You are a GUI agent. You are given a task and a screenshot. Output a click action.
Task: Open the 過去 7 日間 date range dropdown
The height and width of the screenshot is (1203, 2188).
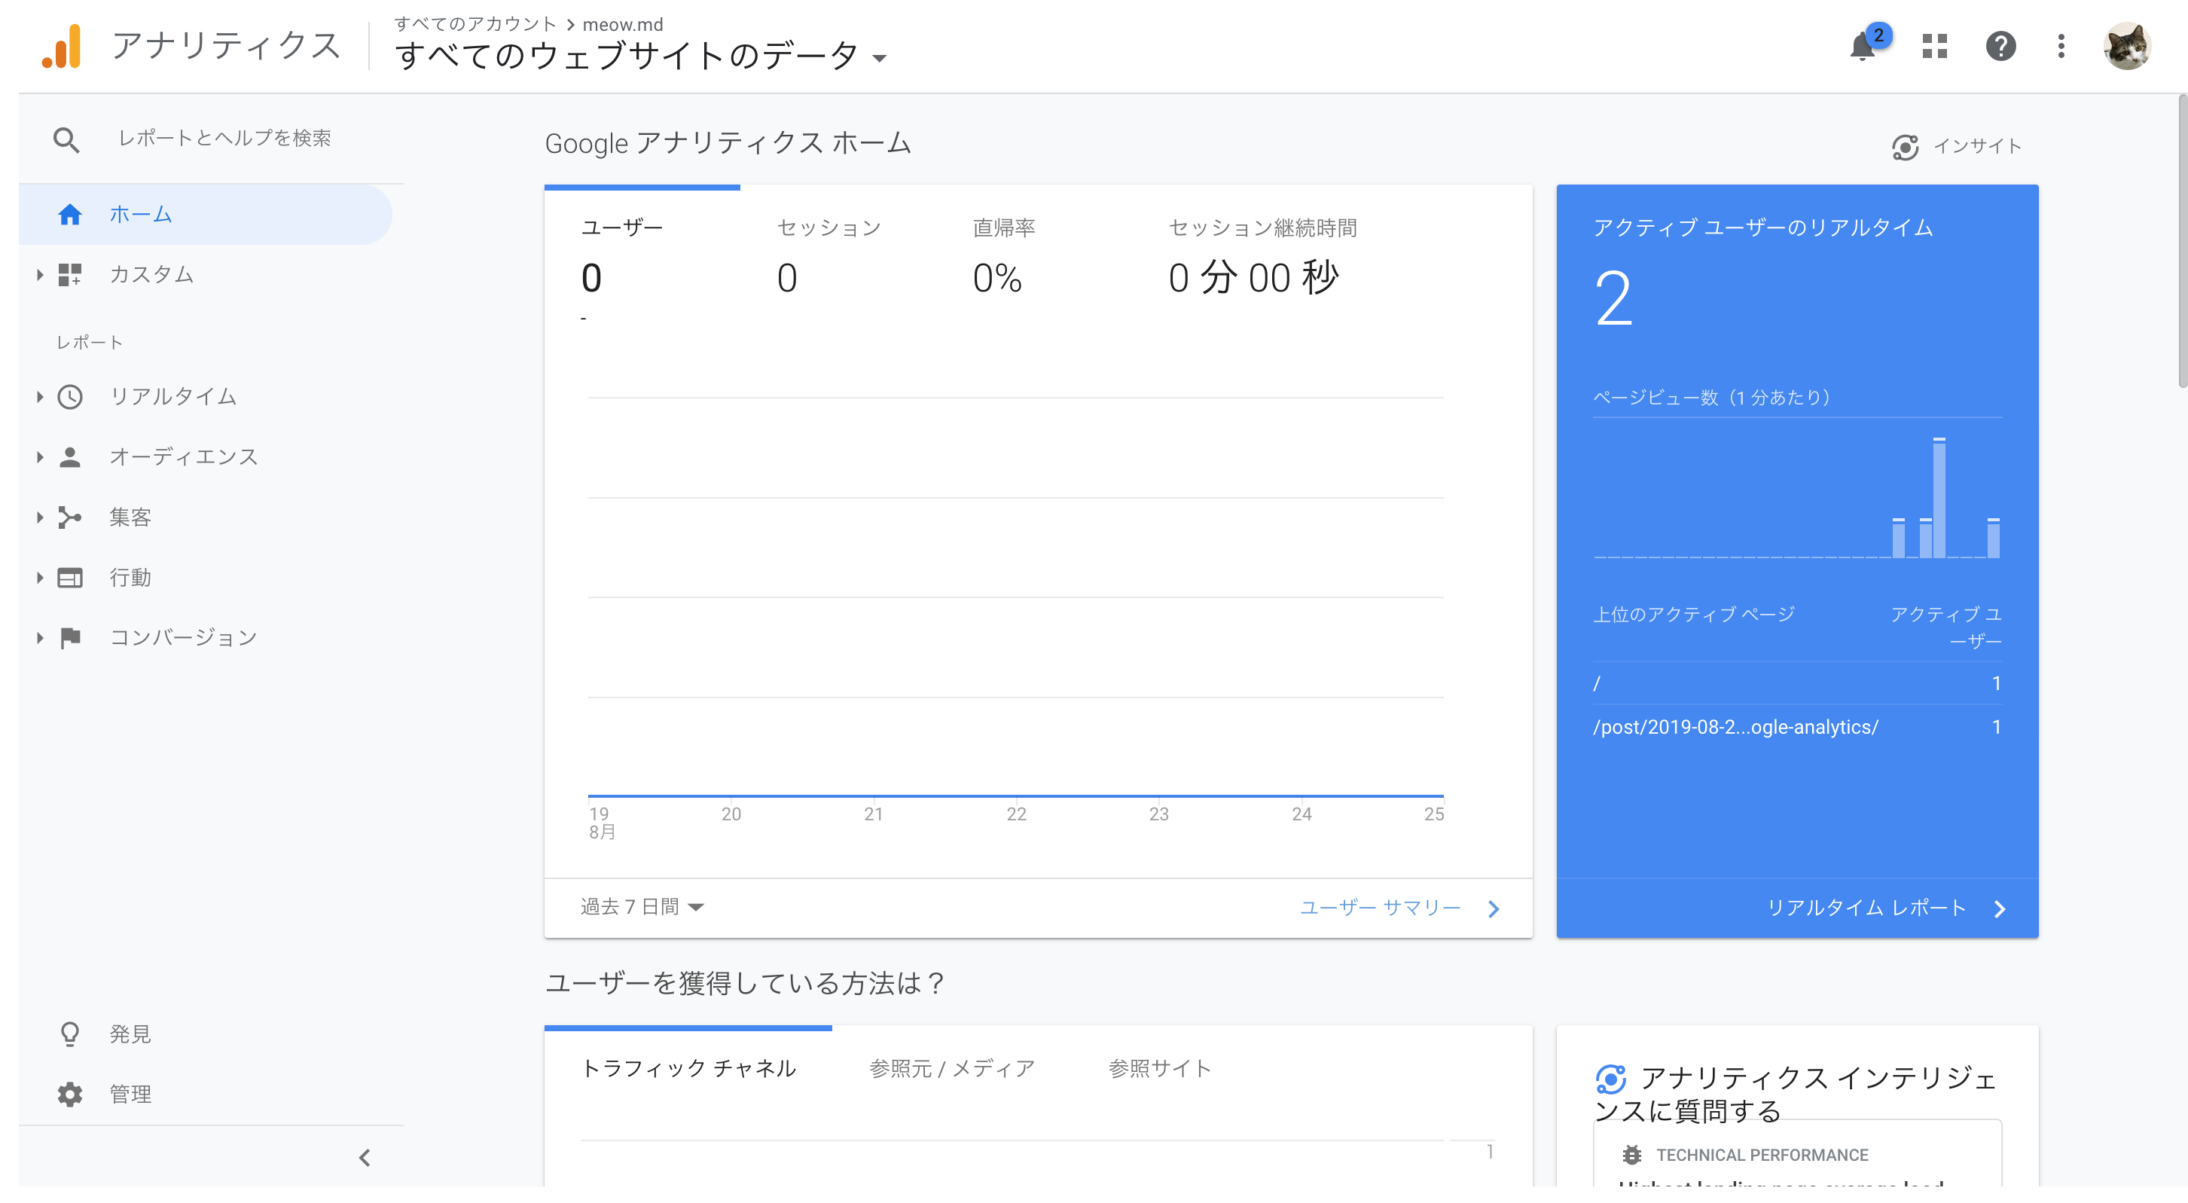point(642,908)
